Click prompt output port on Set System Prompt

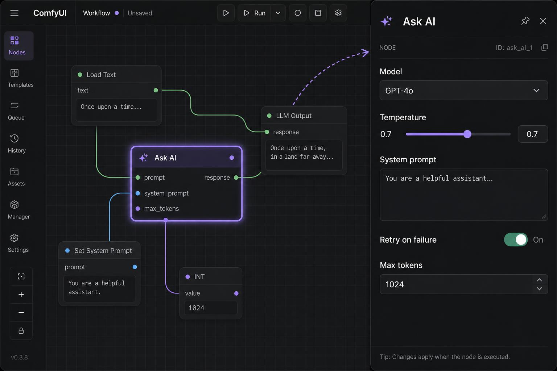pos(135,267)
